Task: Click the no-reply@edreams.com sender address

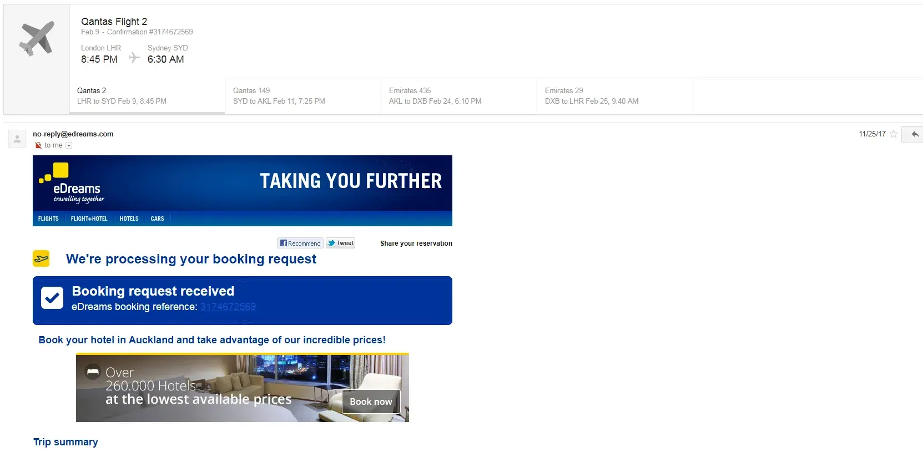Action: tap(73, 134)
